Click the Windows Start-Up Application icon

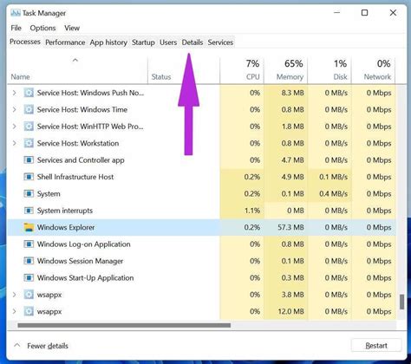pyautogui.click(x=29, y=277)
